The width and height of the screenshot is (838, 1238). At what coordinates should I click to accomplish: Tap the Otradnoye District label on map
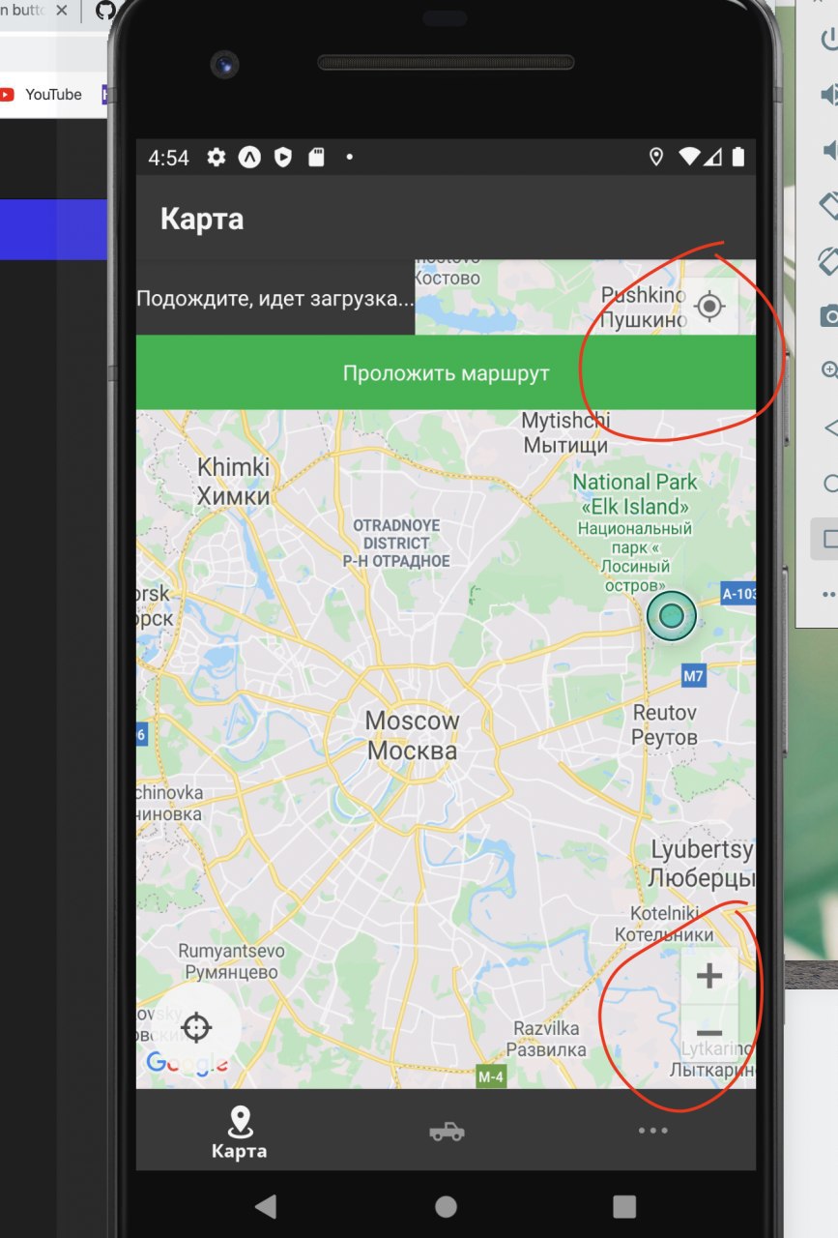[396, 543]
